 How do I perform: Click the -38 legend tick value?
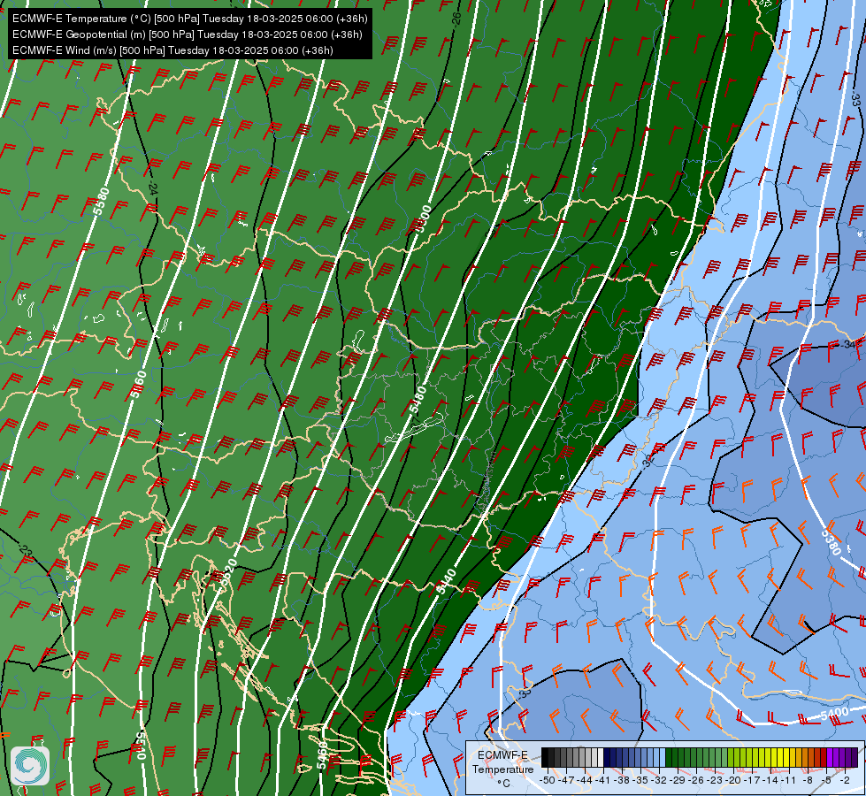(623, 780)
